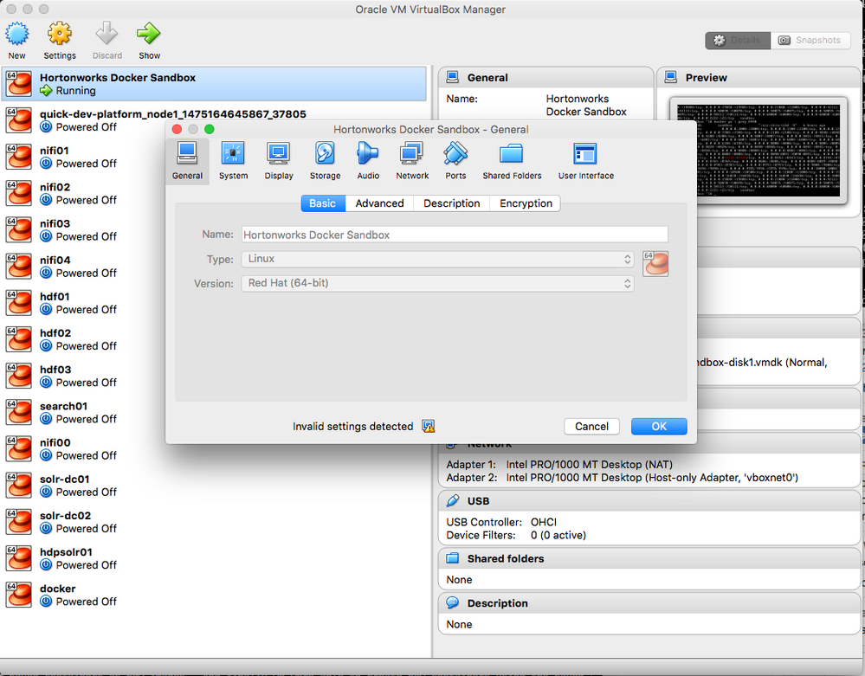Open the Network settings page

(x=411, y=160)
